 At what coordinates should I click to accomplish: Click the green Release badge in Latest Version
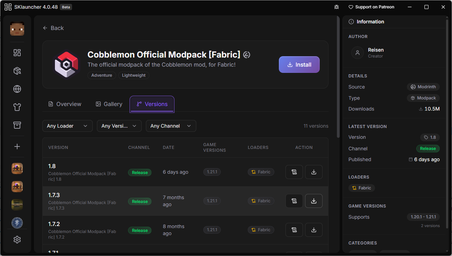tap(428, 149)
